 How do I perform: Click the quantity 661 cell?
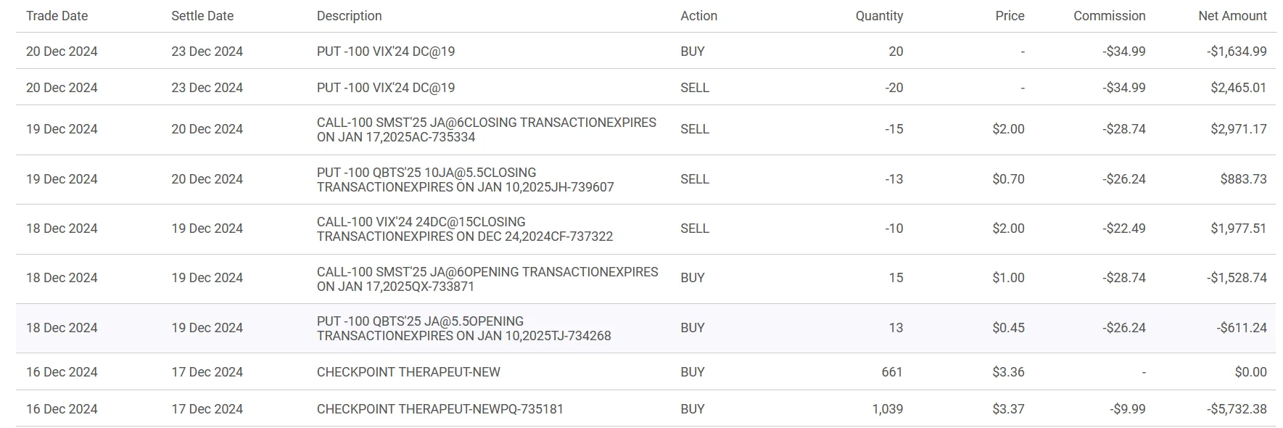pos(891,372)
